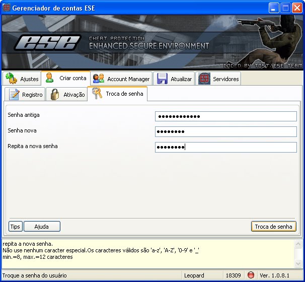
Task: Open Account Manager via its people icon
Action: 99,79
